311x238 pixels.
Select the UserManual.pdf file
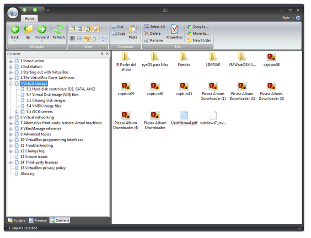(184, 118)
